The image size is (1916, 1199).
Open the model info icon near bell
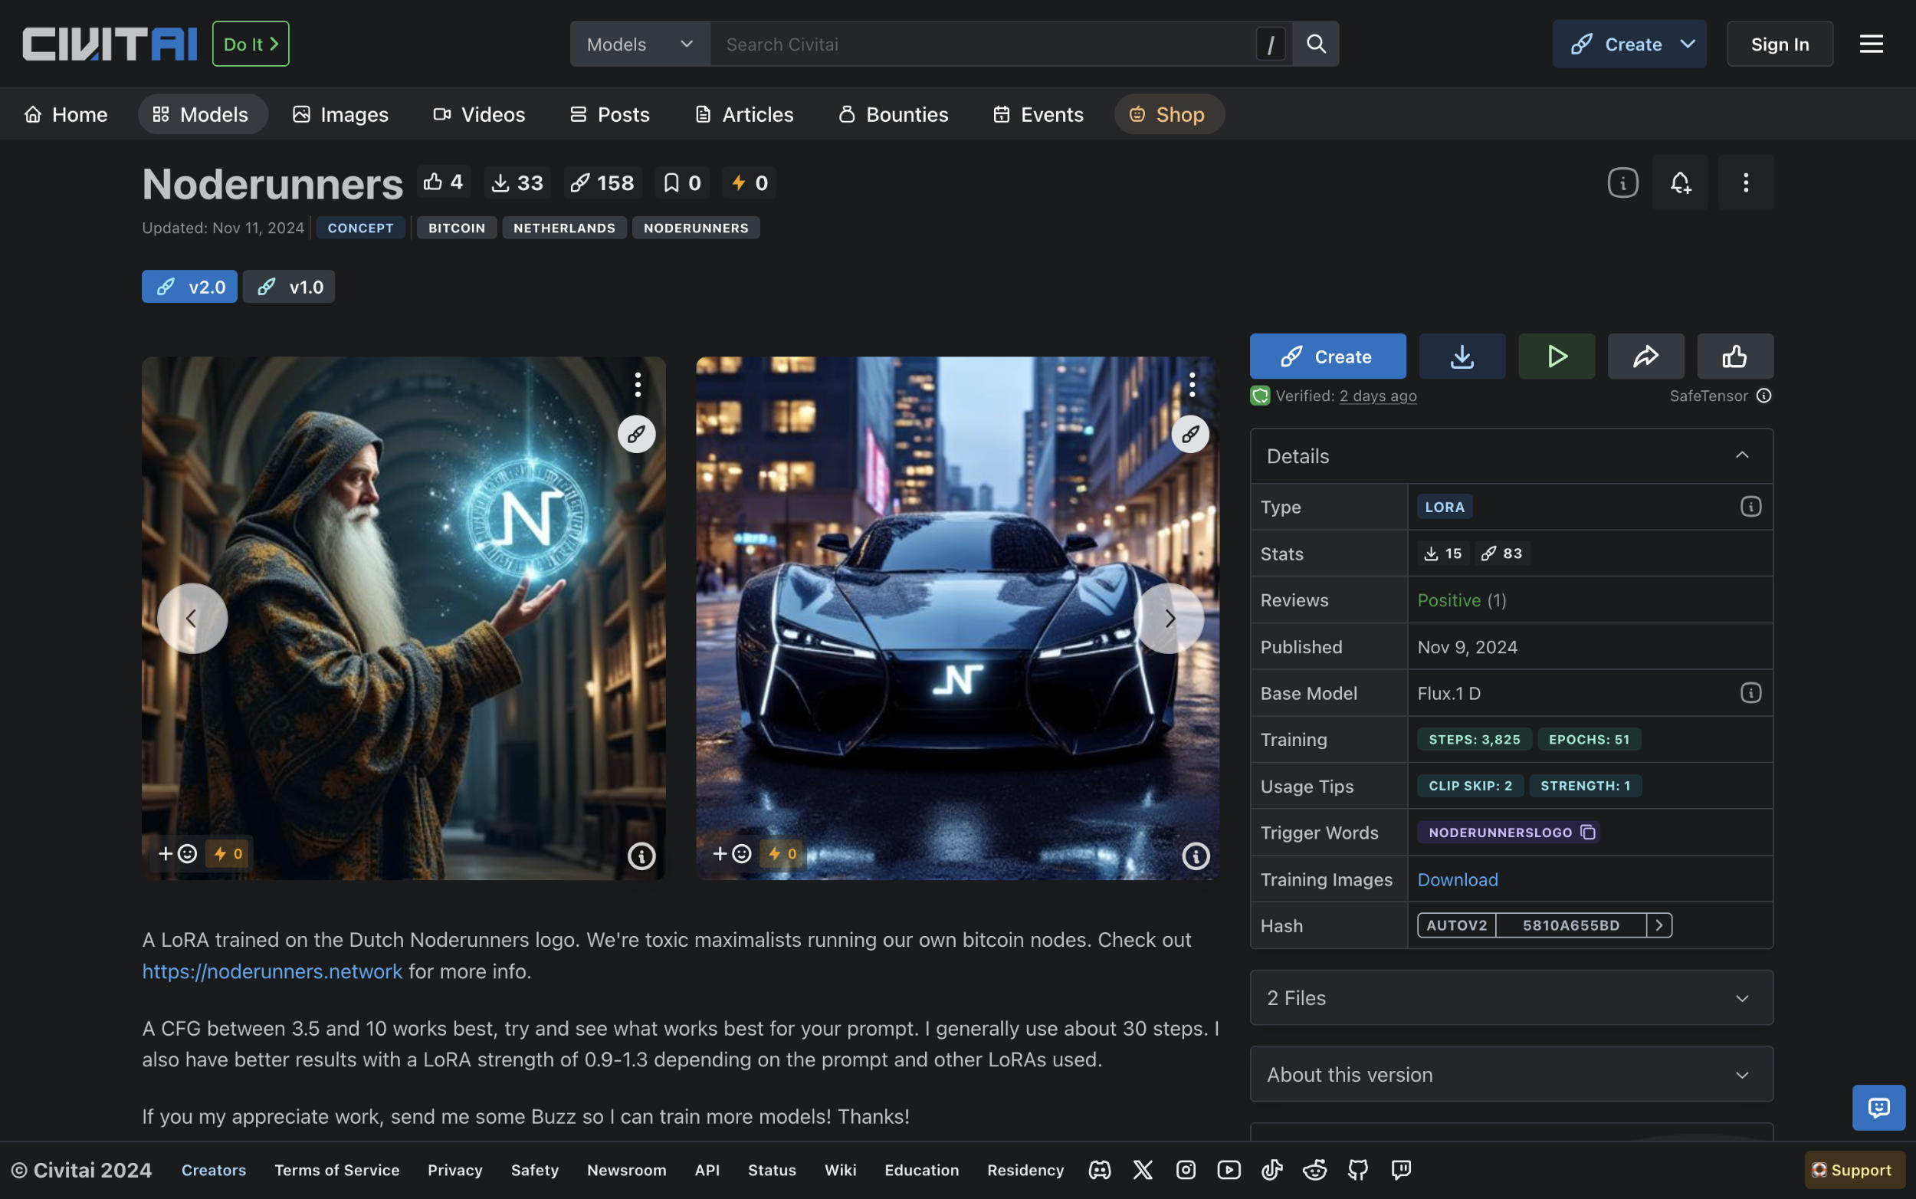click(1622, 182)
